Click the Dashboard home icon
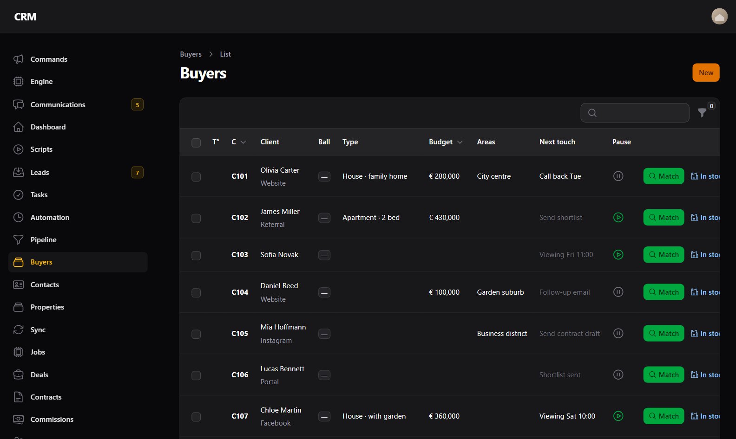The height and width of the screenshot is (439, 736). (x=18, y=127)
